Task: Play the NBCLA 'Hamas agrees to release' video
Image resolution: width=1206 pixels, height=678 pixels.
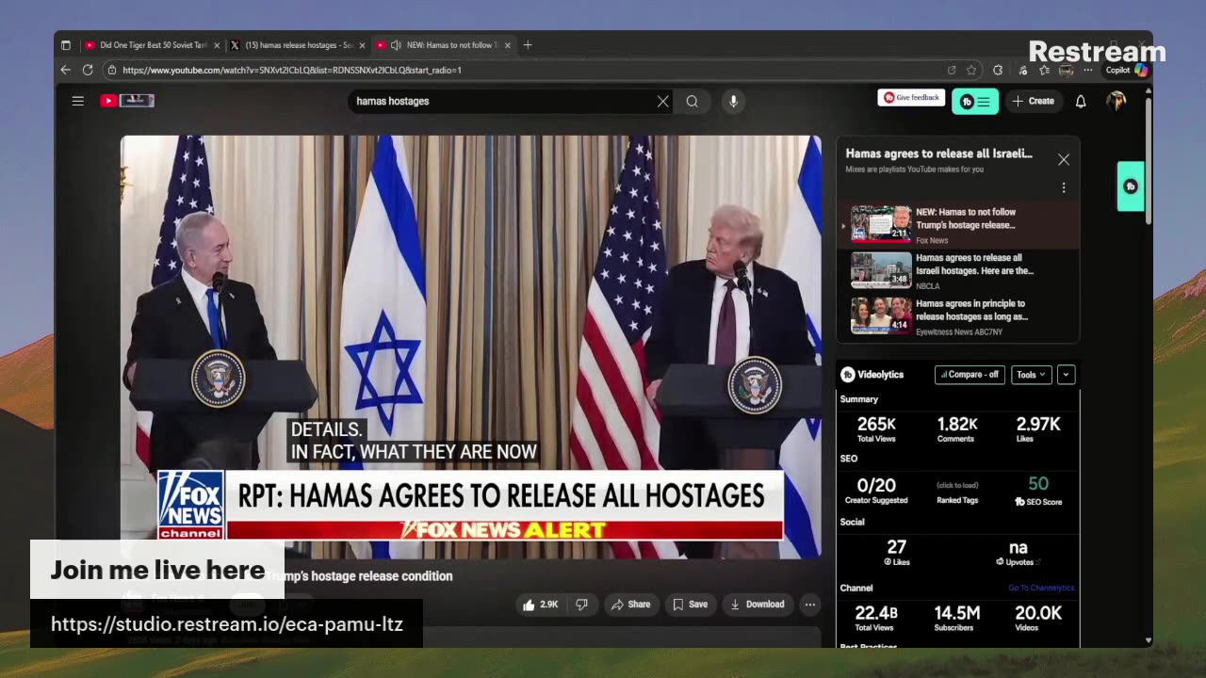Action: [x=957, y=271]
